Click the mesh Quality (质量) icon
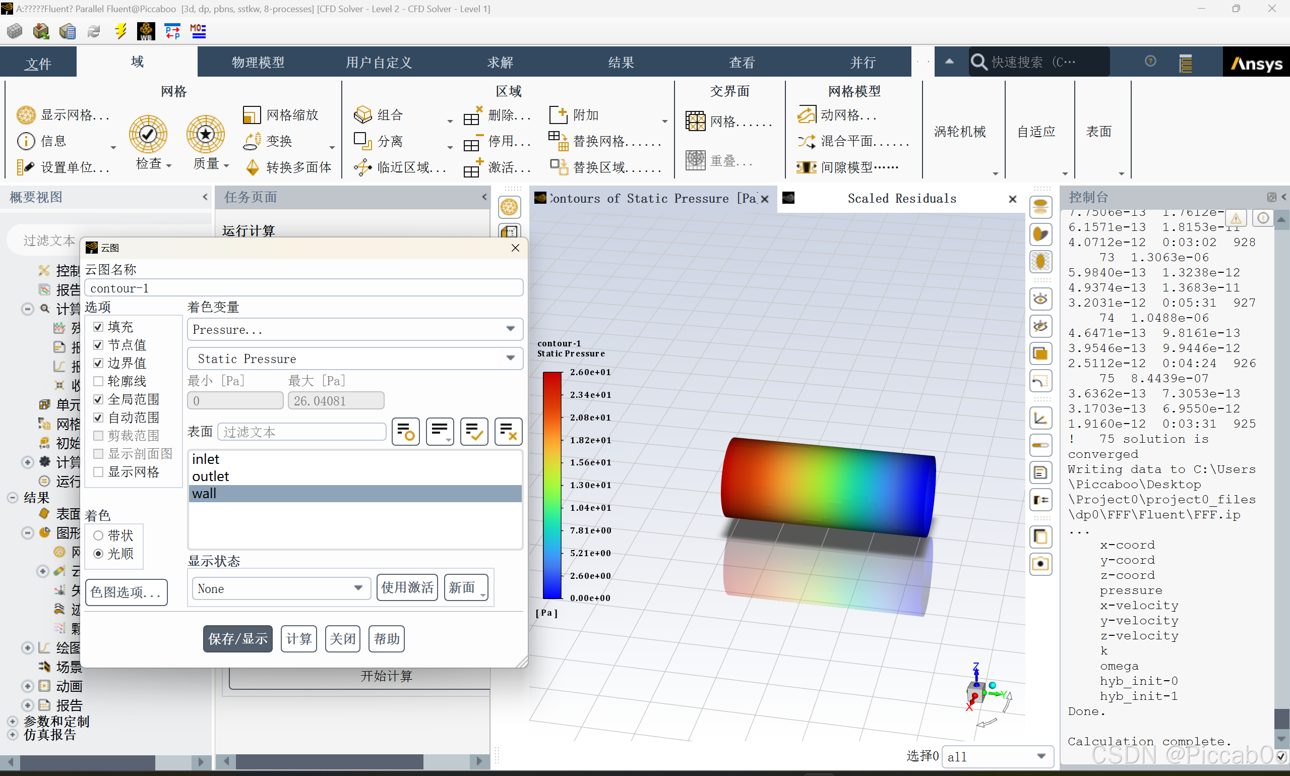The image size is (1290, 776). (x=205, y=135)
